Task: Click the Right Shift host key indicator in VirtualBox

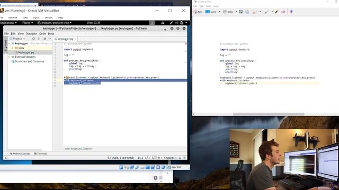Action: point(176,167)
